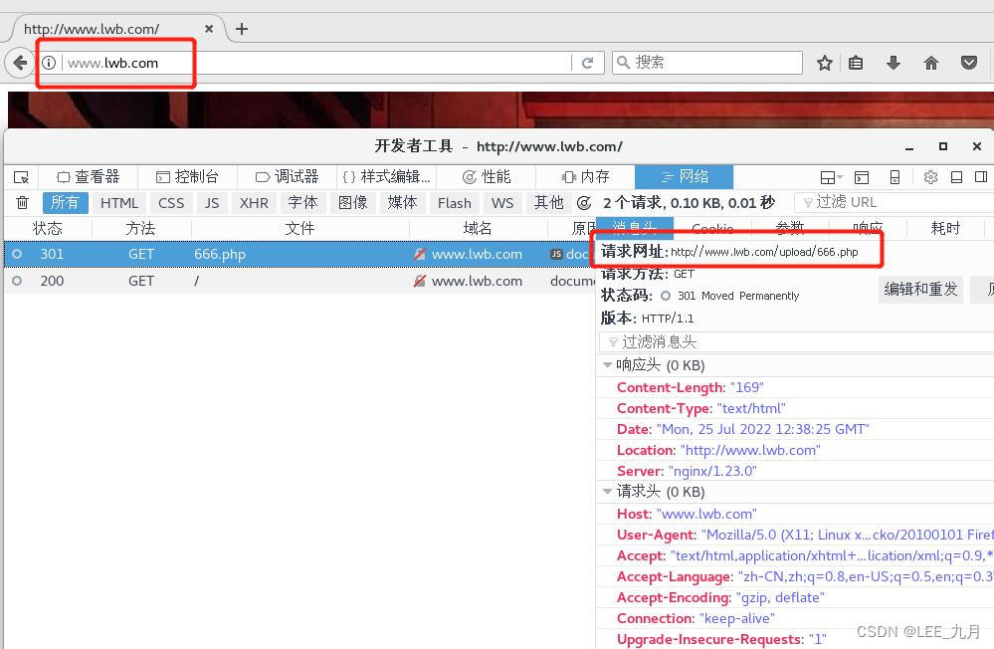Open the 耗时 timings details tab
Viewport: 994px width, 649px height.
[945, 228]
